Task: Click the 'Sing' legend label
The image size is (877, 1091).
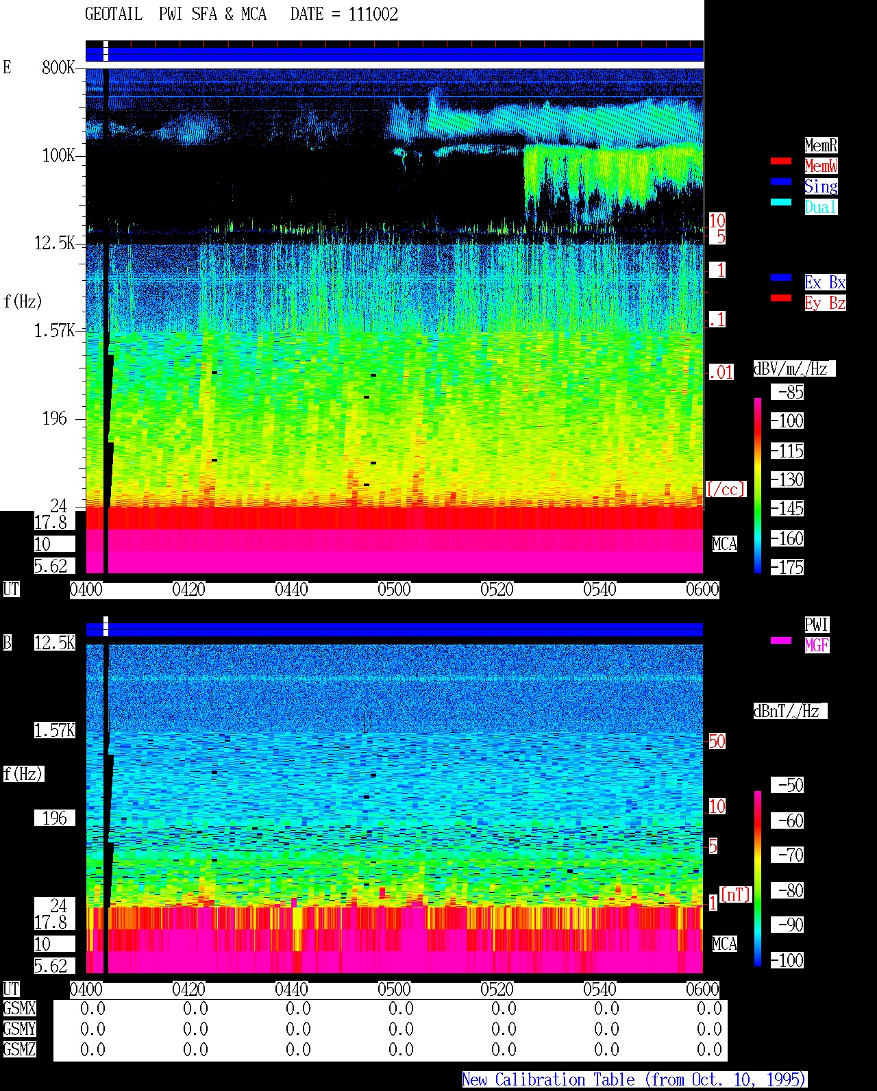Action: (x=821, y=186)
